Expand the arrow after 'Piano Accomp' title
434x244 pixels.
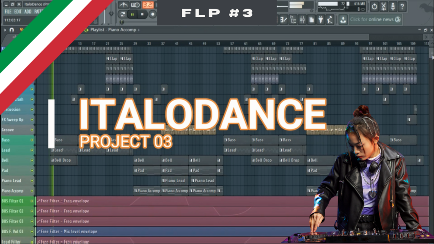(139, 30)
